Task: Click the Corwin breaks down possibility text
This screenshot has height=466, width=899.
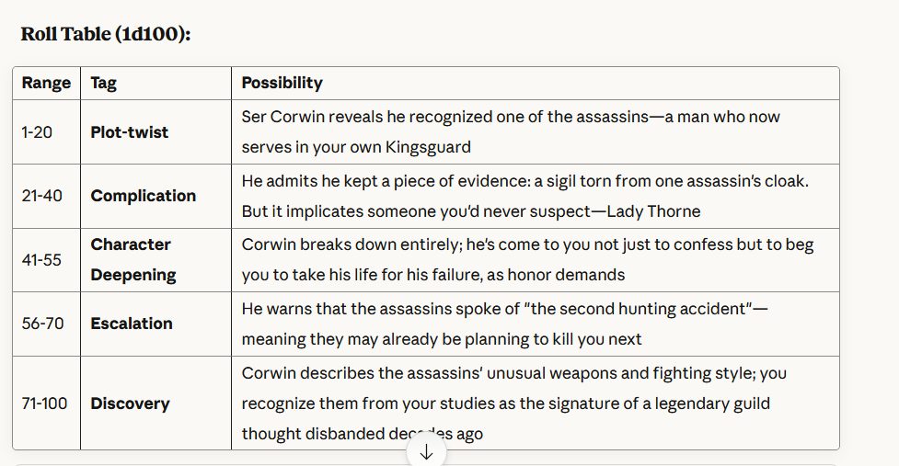Action: pyautogui.click(x=527, y=260)
